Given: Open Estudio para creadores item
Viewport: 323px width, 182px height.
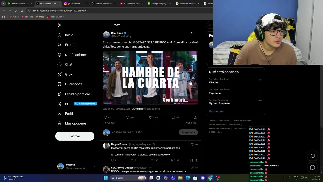Looking at the screenshot, I should click(x=75, y=94).
